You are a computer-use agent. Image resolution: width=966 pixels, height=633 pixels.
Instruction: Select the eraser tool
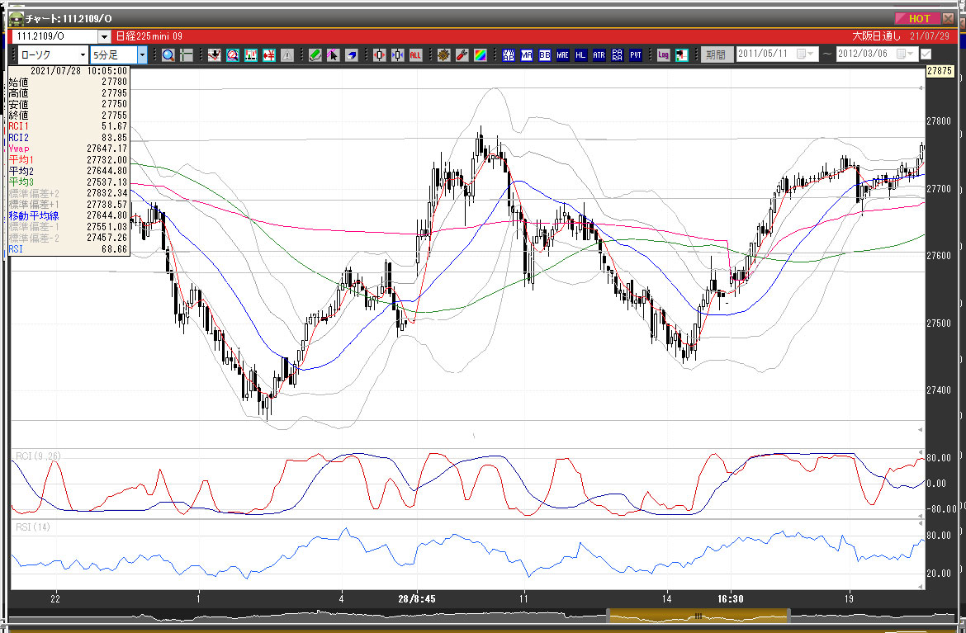point(351,55)
